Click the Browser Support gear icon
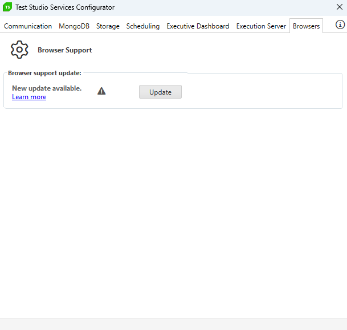This screenshot has width=347, height=330. pyautogui.click(x=19, y=50)
